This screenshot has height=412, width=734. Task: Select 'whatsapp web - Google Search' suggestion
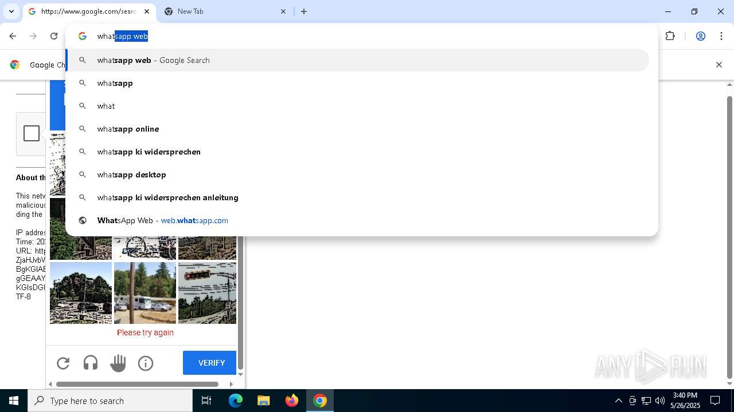click(358, 60)
